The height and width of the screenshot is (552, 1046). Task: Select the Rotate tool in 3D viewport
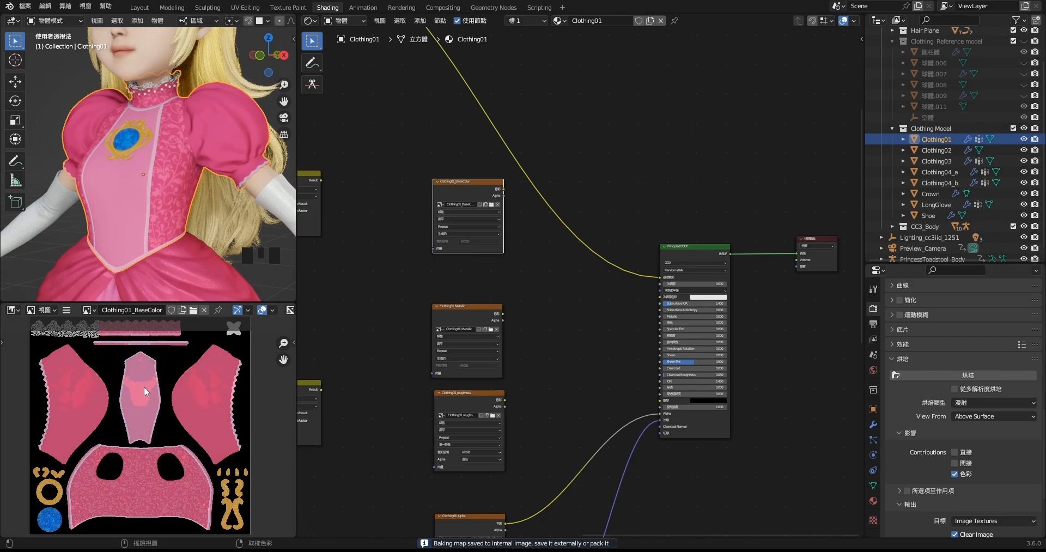15,101
